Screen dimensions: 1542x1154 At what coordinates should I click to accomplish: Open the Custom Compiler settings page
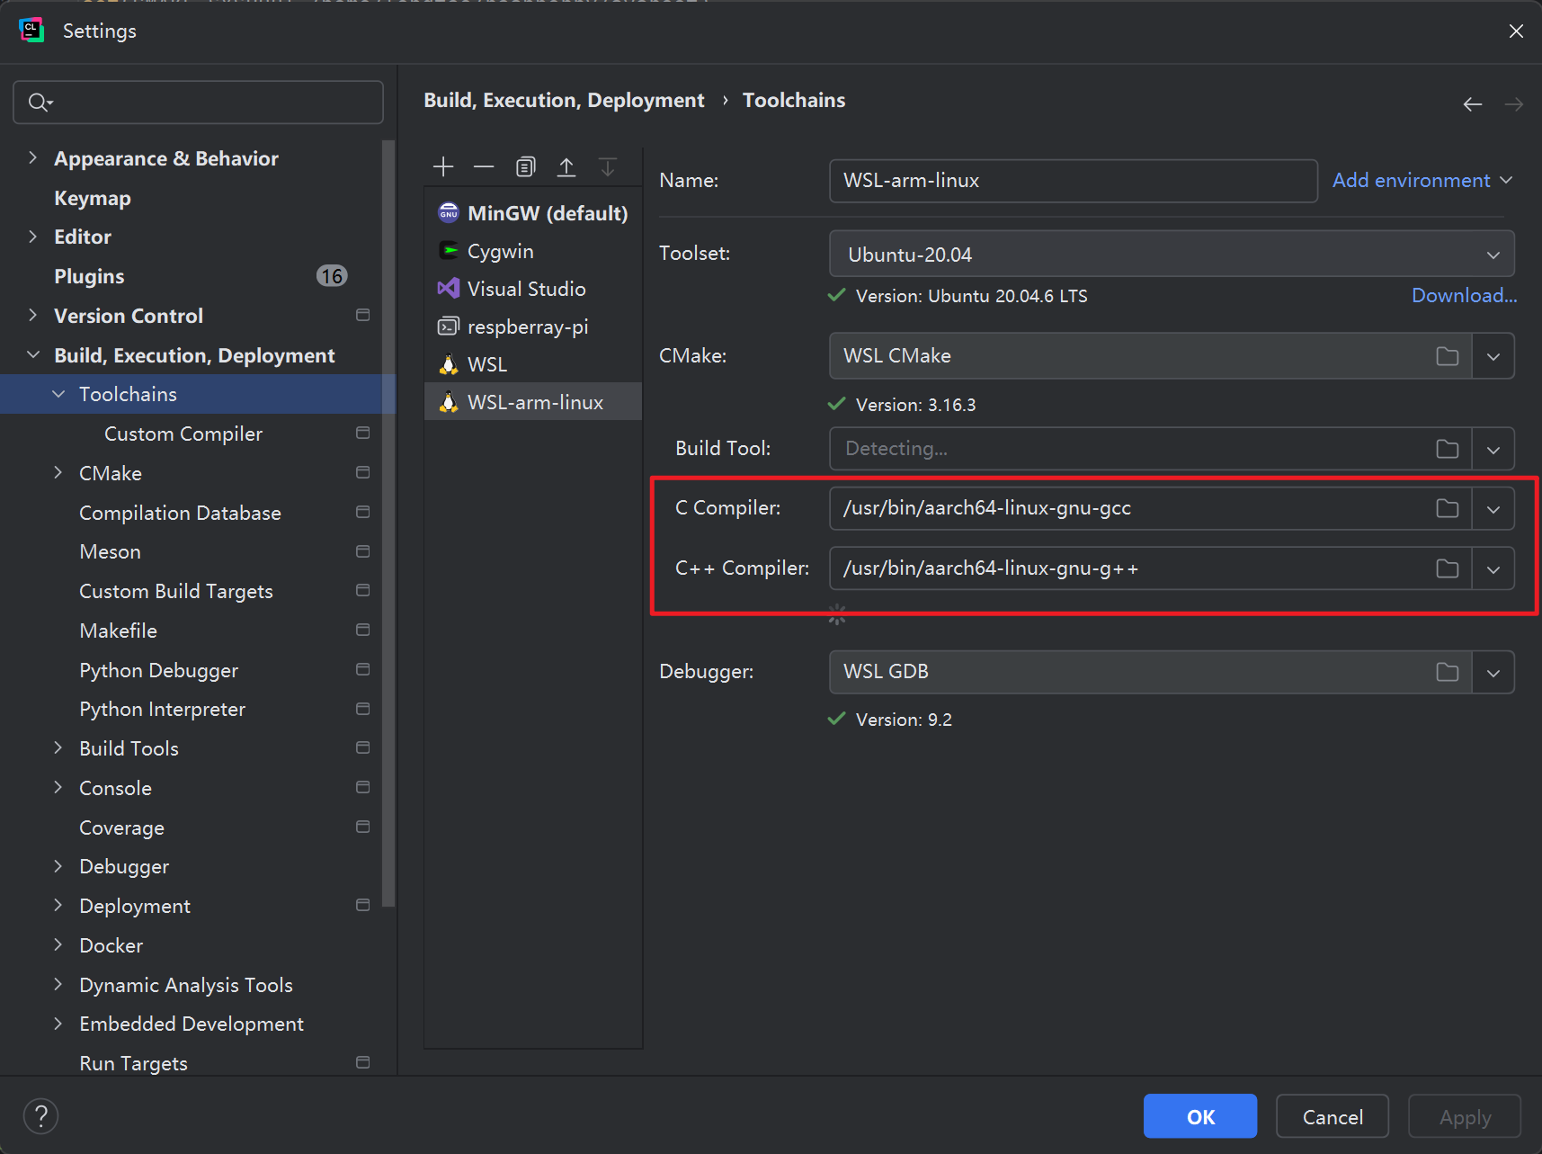183,434
